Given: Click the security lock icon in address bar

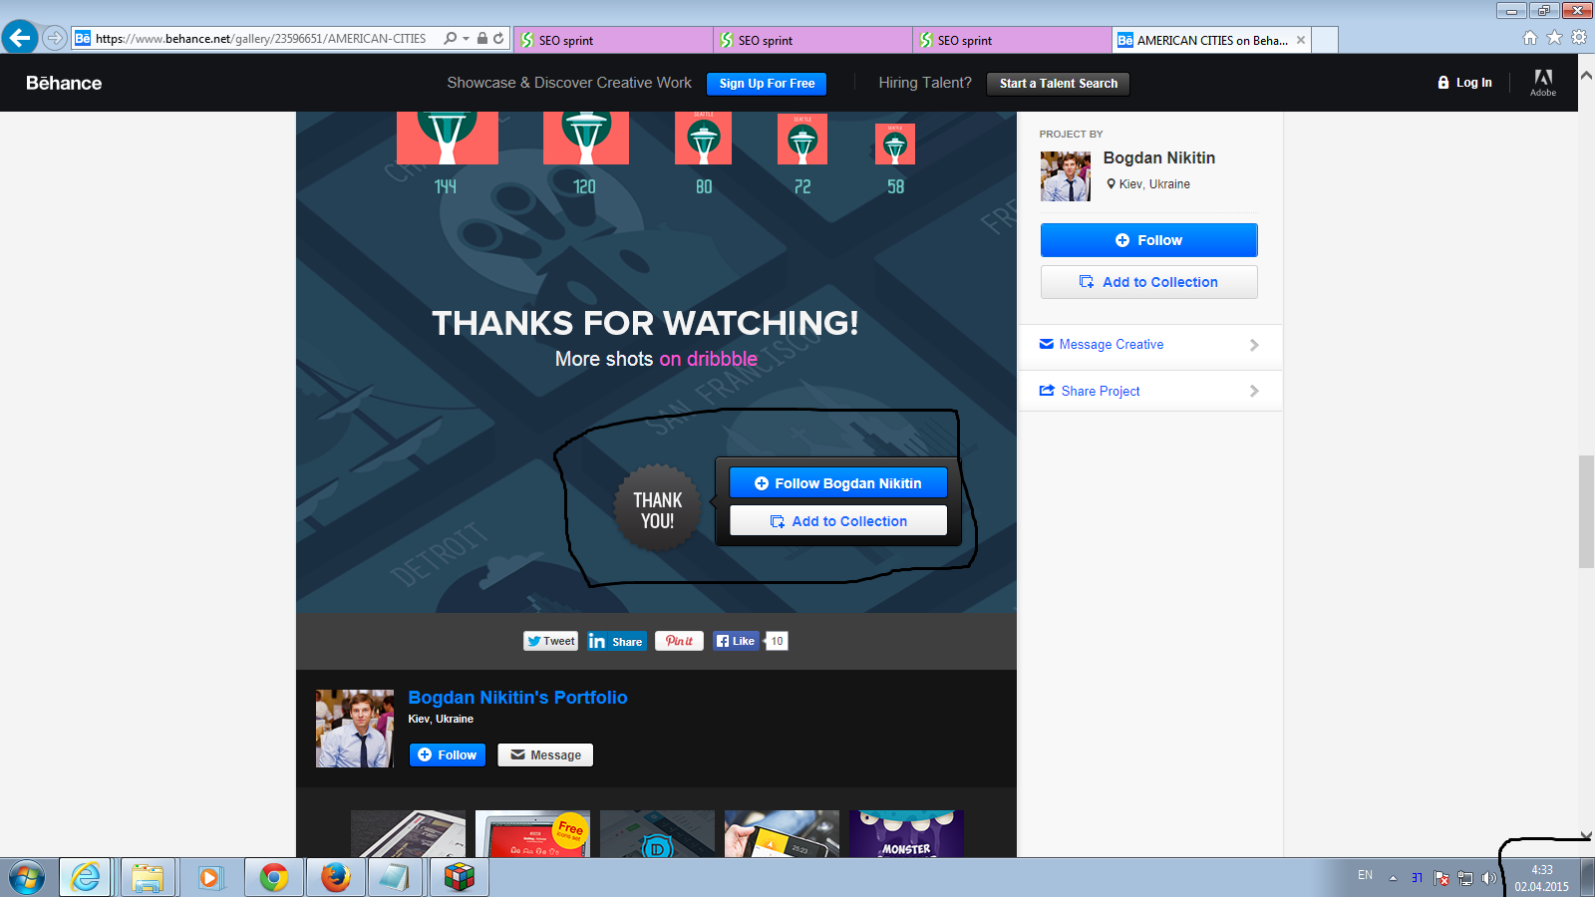Looking at the screenshot, I should point(482,39).
